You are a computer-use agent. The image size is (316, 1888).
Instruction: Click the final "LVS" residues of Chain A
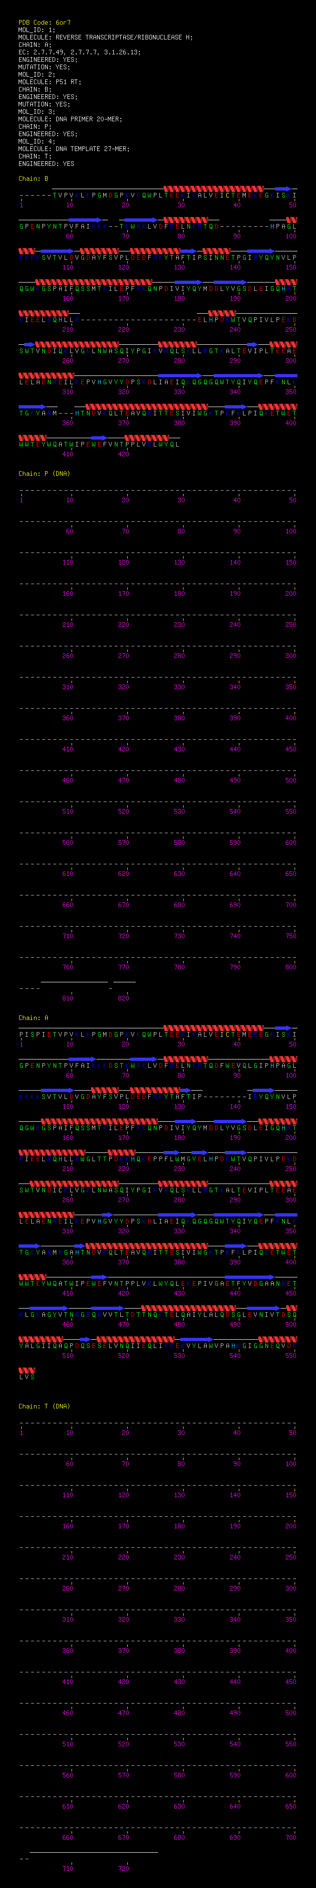pyautogui.click(x=27, y=1377)
